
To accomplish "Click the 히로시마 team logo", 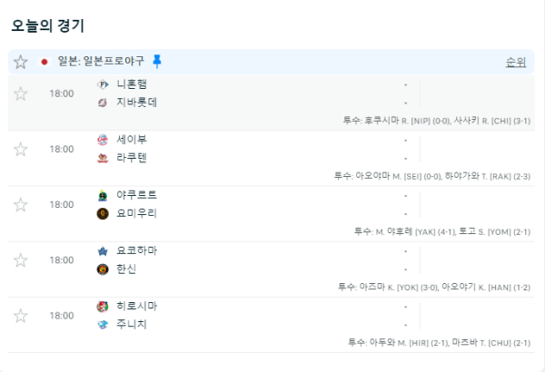I will 103,307.
